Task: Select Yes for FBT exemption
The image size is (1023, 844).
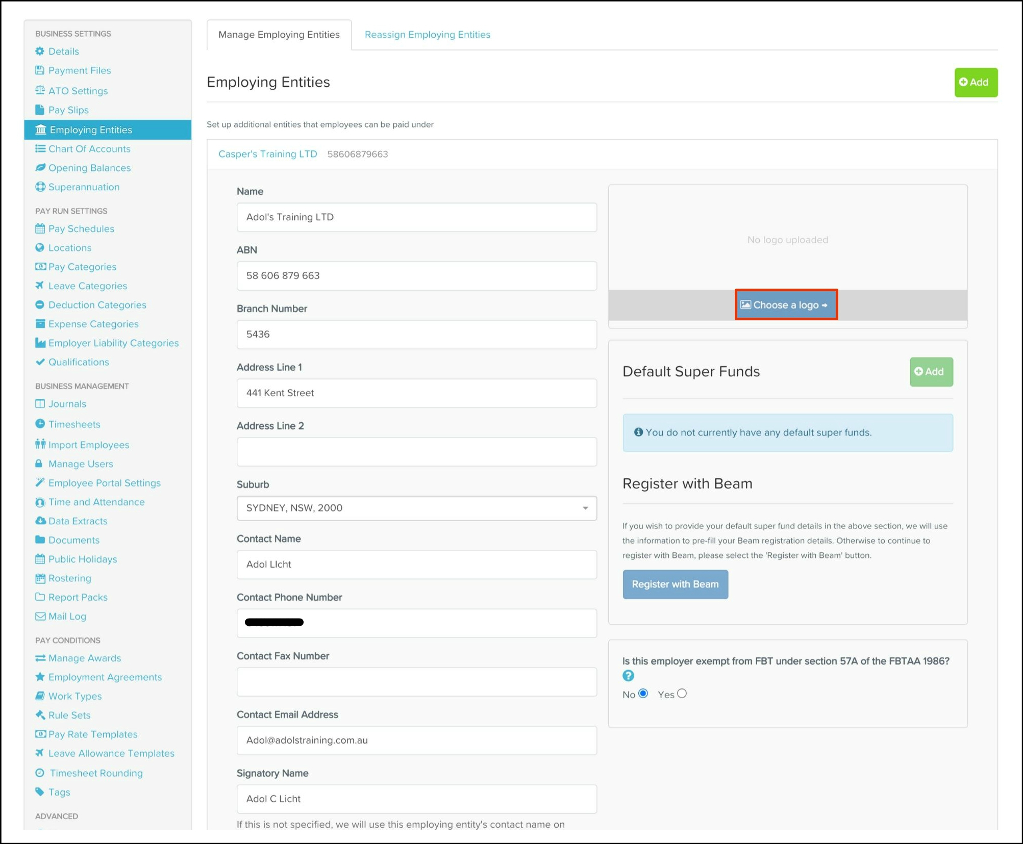Action: (x=682, y=694)
